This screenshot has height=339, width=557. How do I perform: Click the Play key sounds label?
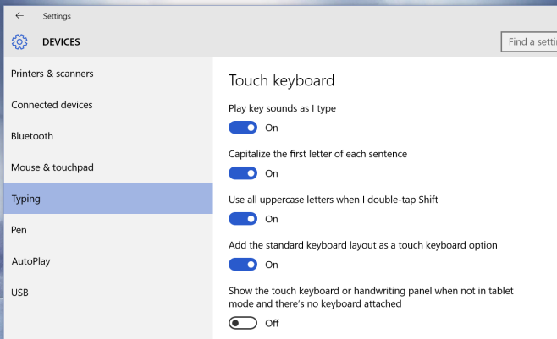tap(282, 108)
